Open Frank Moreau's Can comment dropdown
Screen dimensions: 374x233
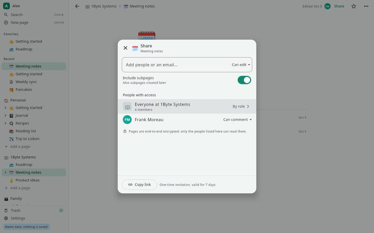coord(237,120)
